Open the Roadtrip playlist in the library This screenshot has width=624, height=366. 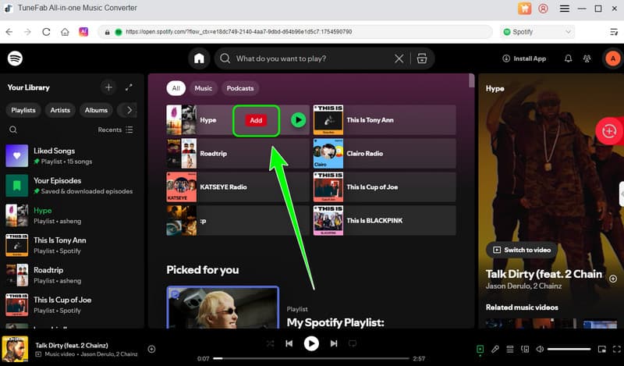(x=72, y=275)
